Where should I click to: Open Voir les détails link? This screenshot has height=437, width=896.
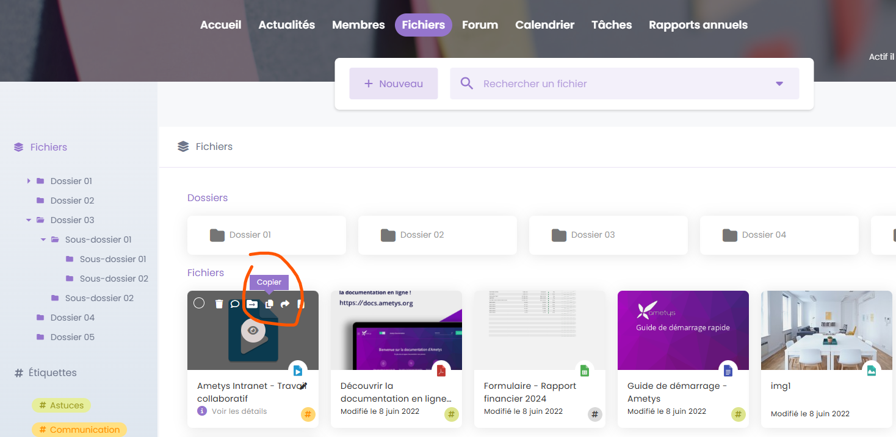click(239, 411)
